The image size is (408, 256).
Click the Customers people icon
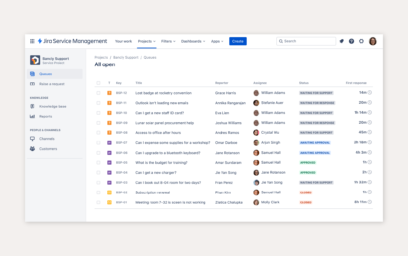click(32, 149)
